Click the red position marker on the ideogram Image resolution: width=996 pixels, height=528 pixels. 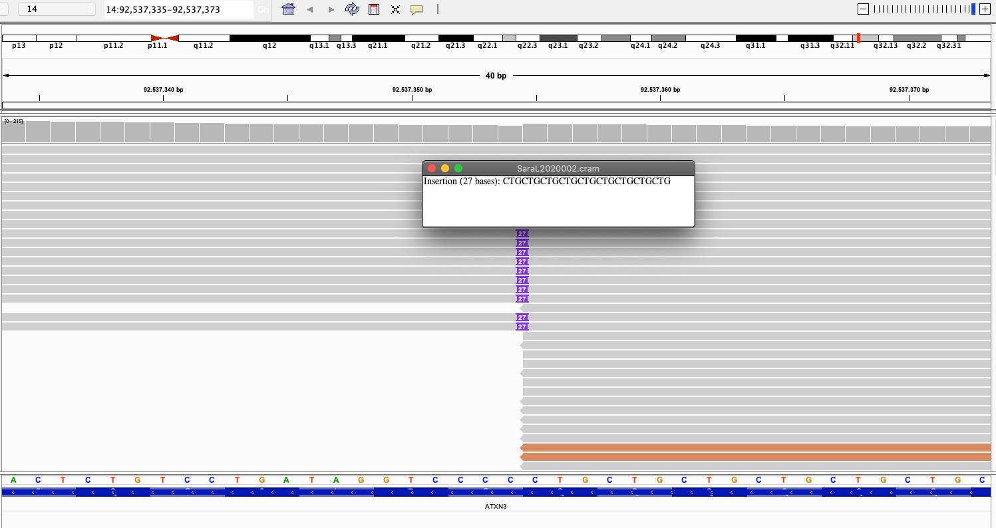point(858,39)
